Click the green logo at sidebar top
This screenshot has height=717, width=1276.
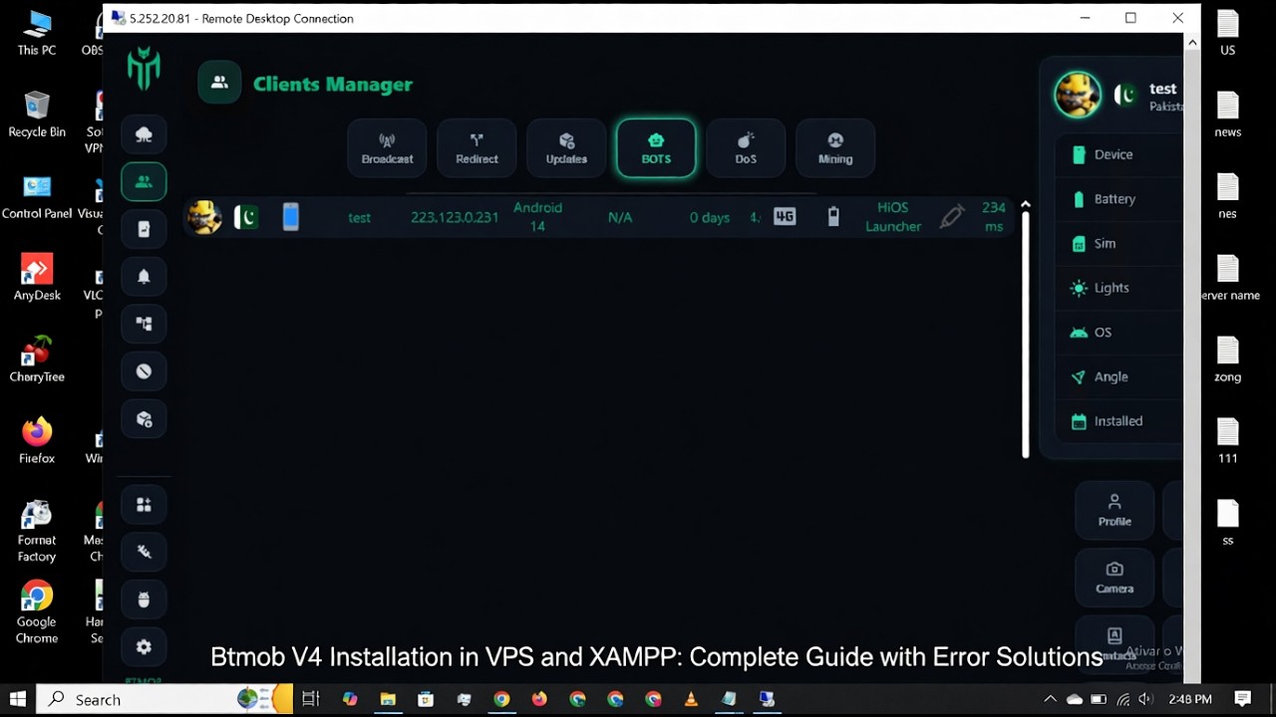[144, 71]
